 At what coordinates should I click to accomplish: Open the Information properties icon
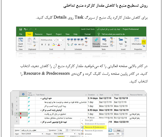tap(136, 41)
